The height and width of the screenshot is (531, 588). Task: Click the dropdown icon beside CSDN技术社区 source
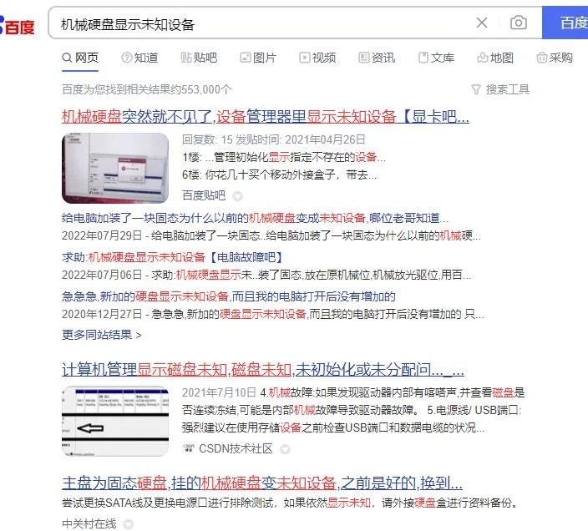(x=285, y=448)
